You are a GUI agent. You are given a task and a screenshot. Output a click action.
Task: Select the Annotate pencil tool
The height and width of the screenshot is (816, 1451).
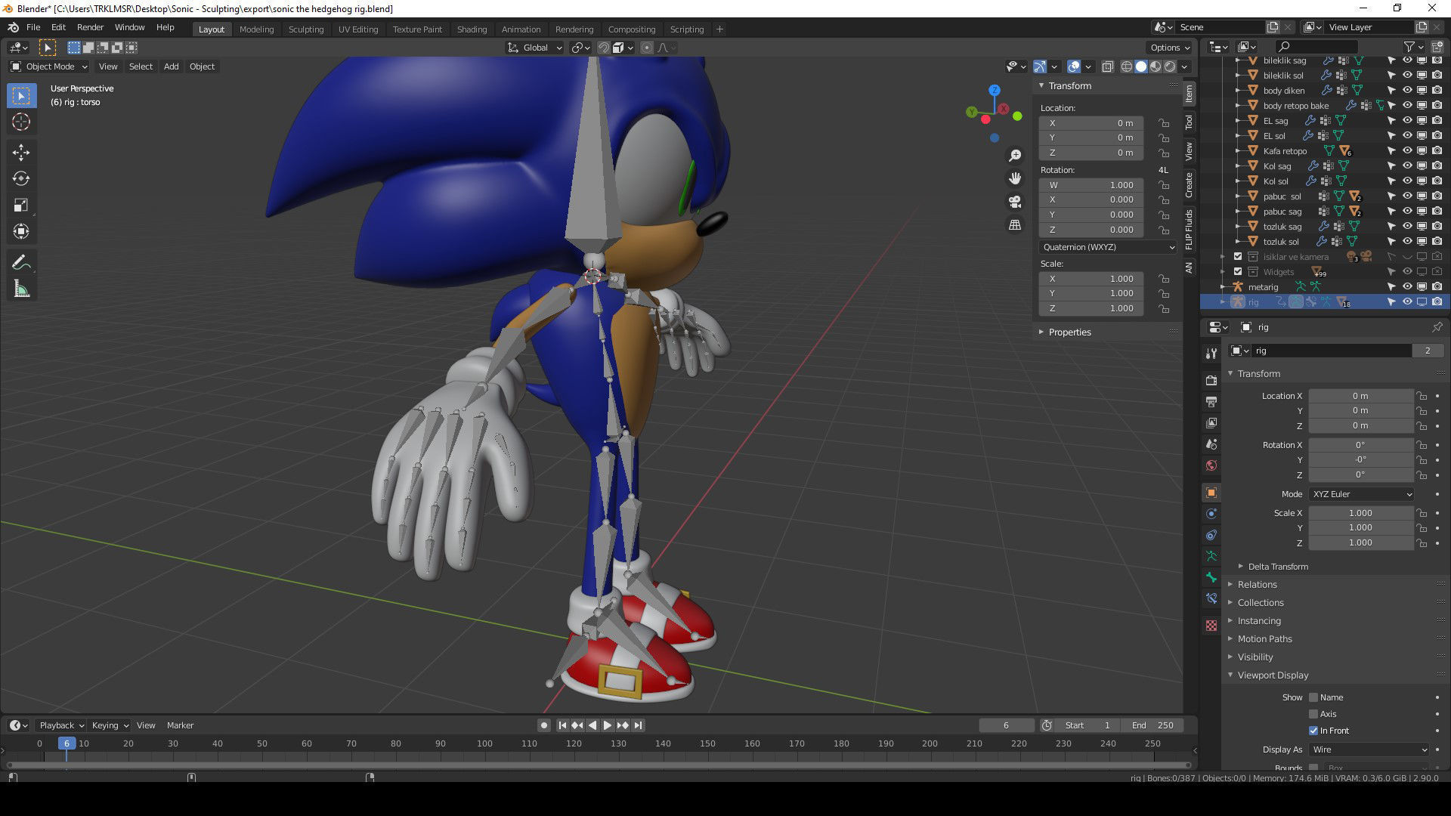[21, 262]
